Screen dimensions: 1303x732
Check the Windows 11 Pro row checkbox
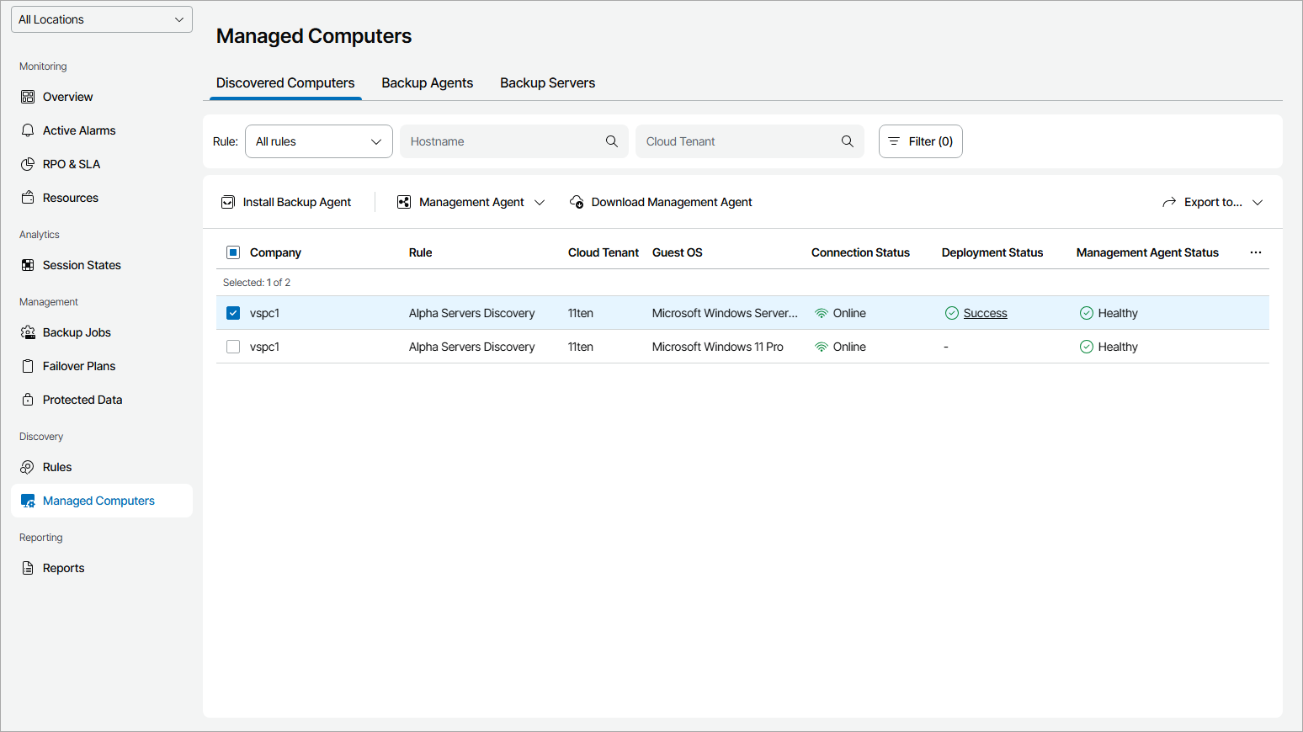click(233, 347)
